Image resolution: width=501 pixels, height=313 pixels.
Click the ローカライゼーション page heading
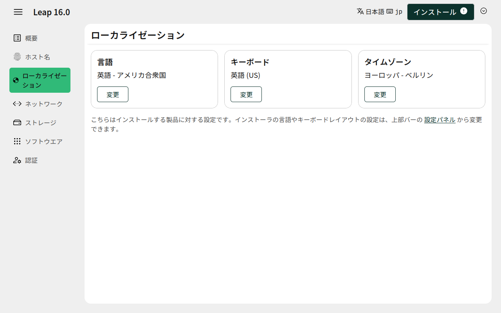click(x=138, y=35)
